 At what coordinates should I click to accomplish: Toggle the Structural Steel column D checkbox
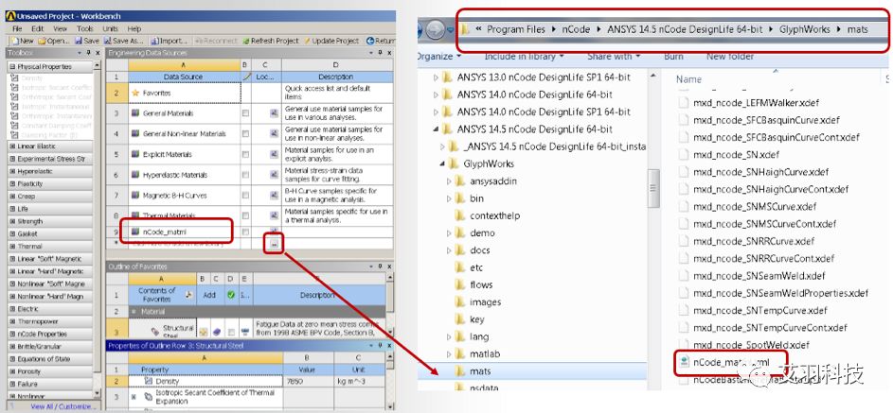click(x=231, y=331)
